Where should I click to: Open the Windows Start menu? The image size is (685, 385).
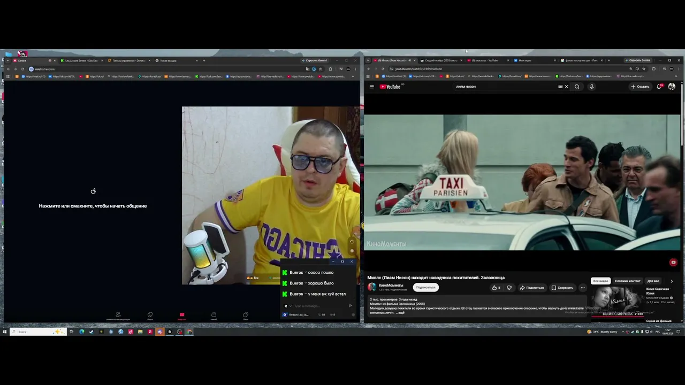[5, 332]
